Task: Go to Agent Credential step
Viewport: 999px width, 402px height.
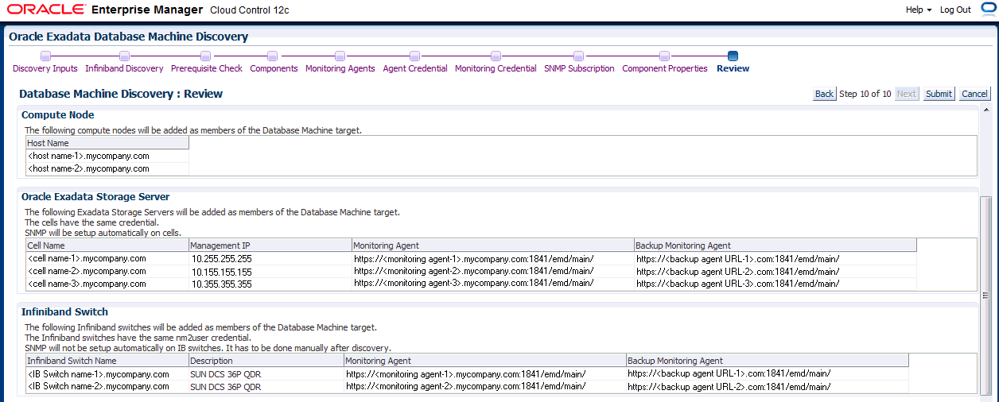Action: 415,68
